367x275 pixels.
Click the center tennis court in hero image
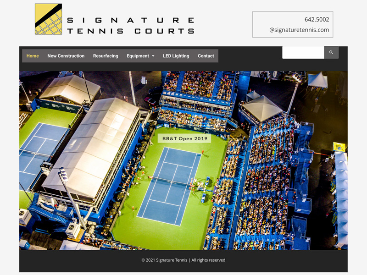point(169,187)
